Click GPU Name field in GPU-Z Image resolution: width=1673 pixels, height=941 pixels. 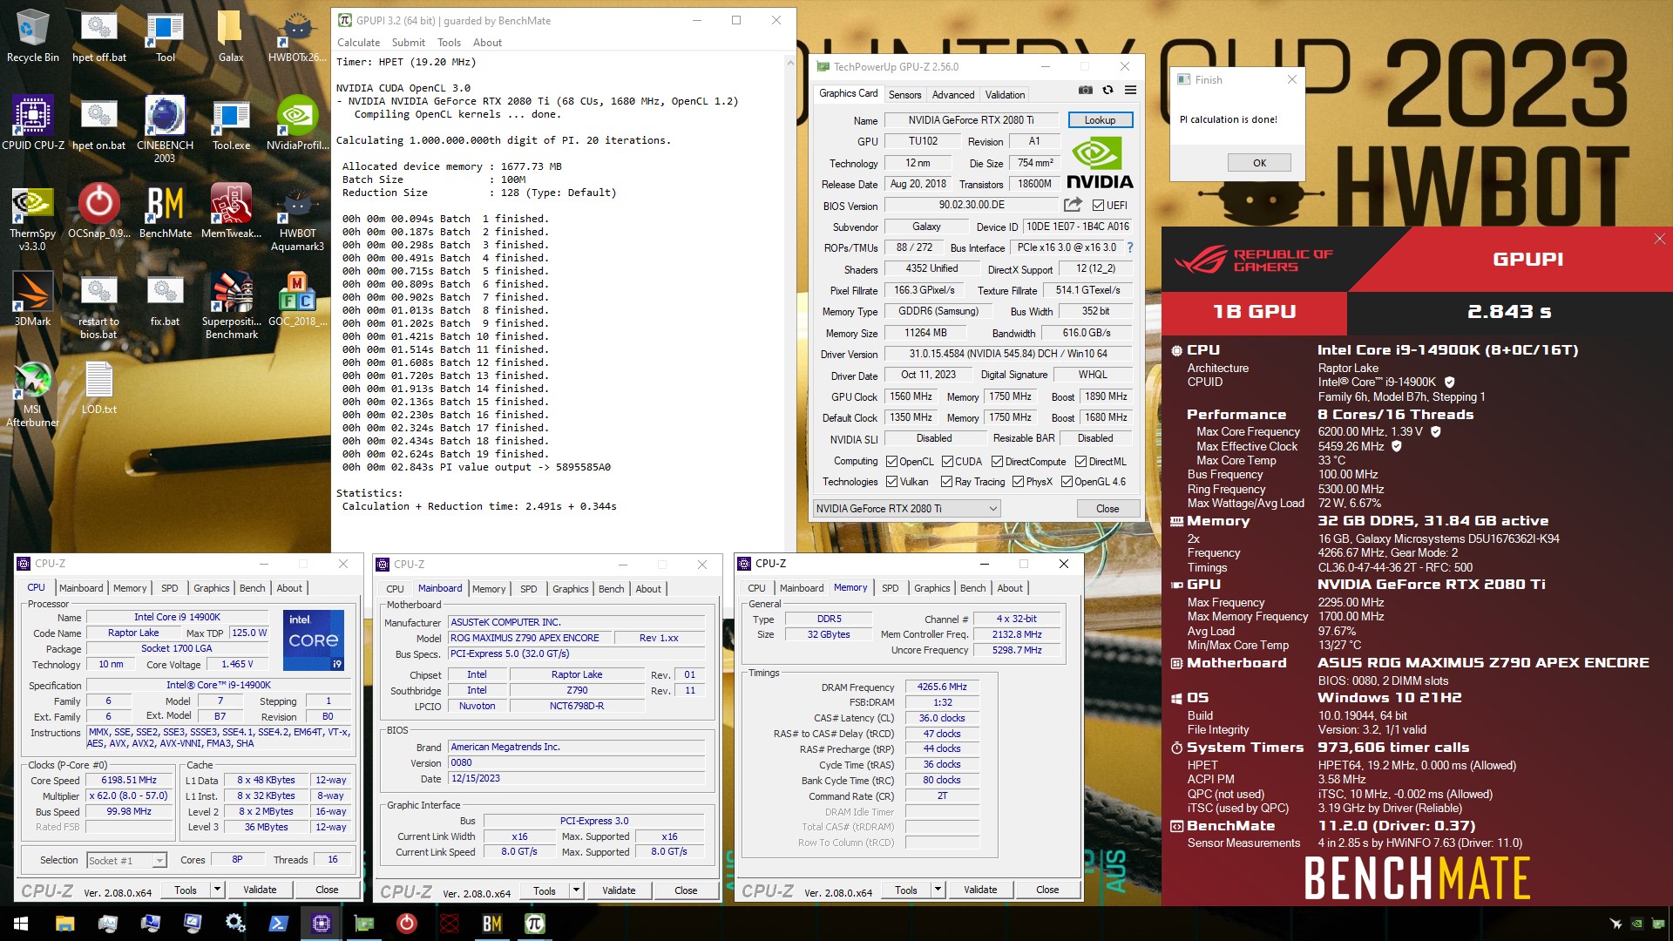[x=971, y=120]
